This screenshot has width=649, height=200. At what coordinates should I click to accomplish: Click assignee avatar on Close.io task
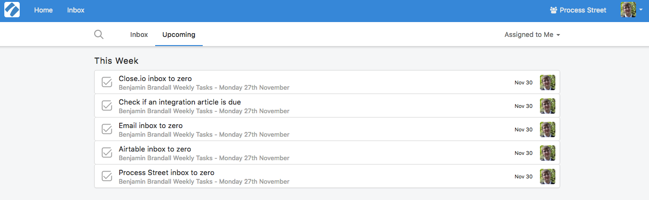548,82
